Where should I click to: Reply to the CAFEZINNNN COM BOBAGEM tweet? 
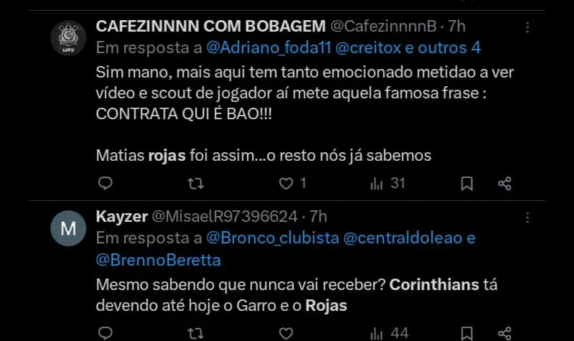click(x=105, y=183)
